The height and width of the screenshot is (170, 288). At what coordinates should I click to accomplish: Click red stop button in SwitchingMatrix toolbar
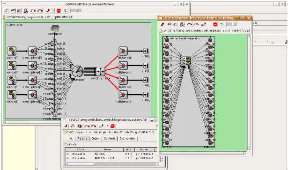[x=215, y=24]
